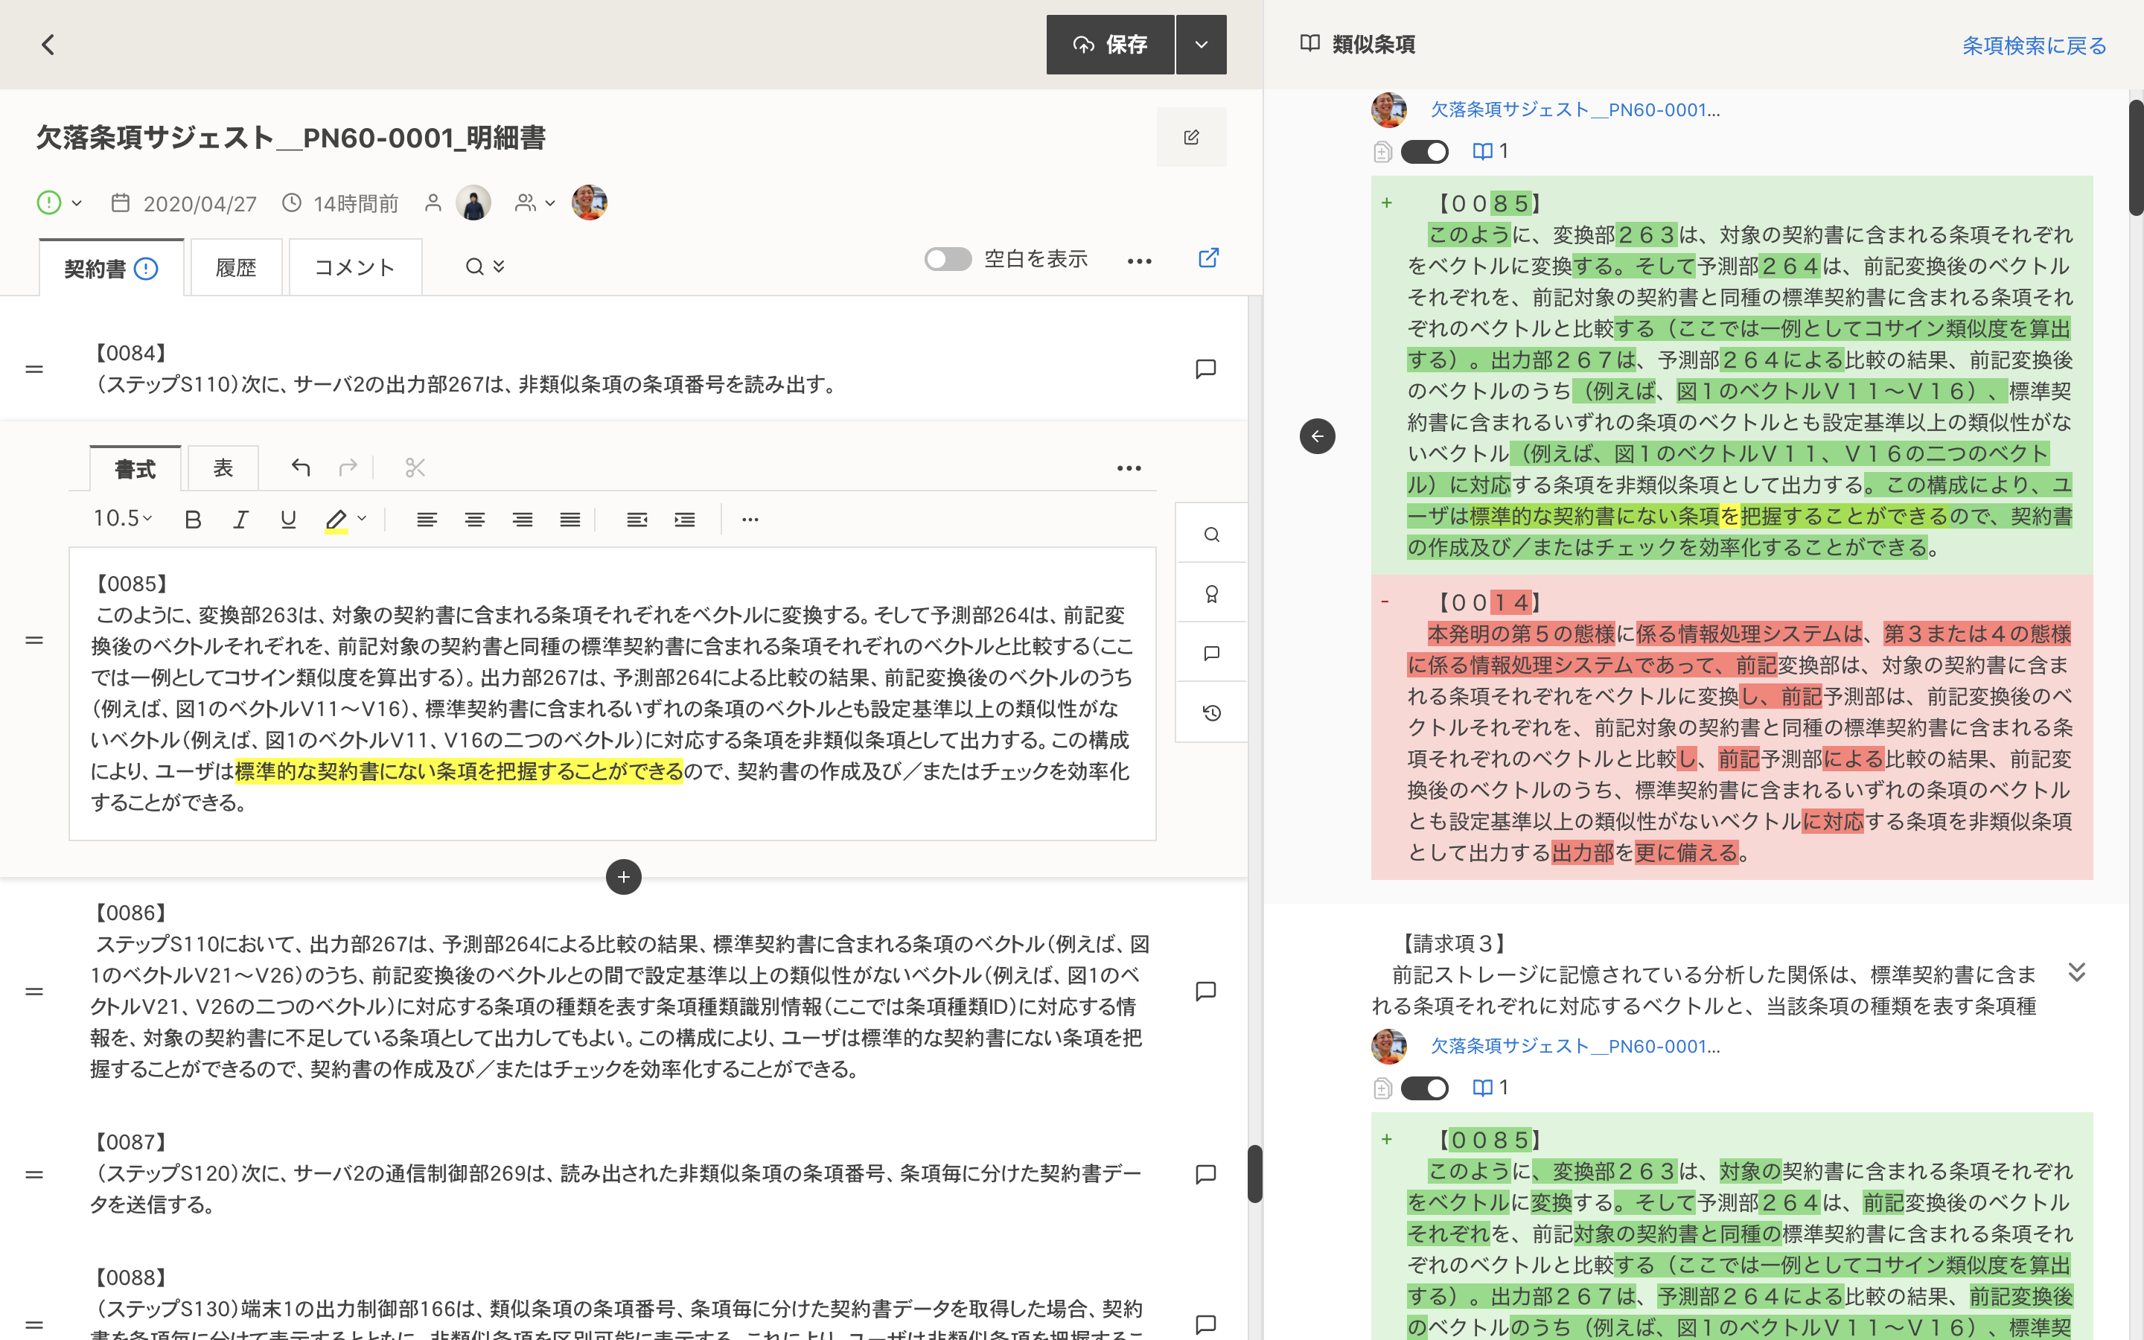Click the scissors cut icon

pyautogui.click(x=415, y=467)
